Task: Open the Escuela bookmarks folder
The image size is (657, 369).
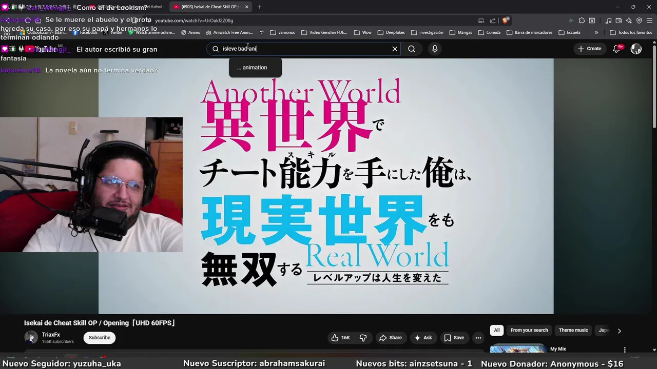Action: pyautogui.click(x=569, y=32)
